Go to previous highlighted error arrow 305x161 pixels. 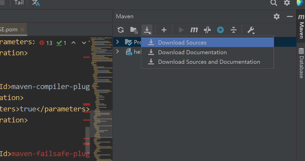click(73, 43)
